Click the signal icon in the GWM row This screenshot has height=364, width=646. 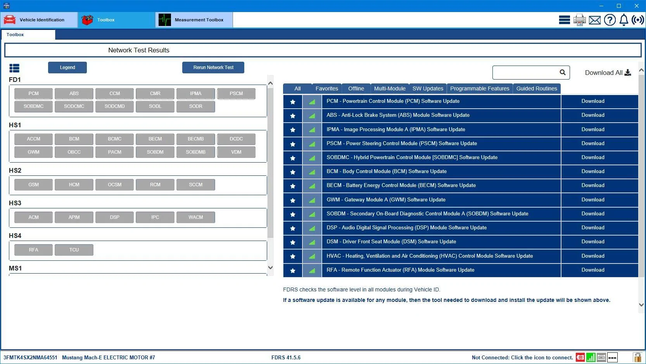coord(312,200)
